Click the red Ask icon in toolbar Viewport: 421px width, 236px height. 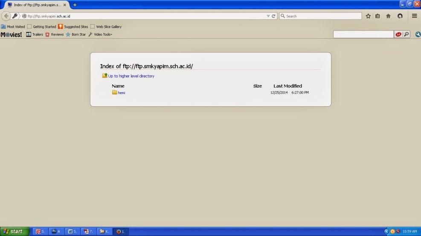point(398,34)
